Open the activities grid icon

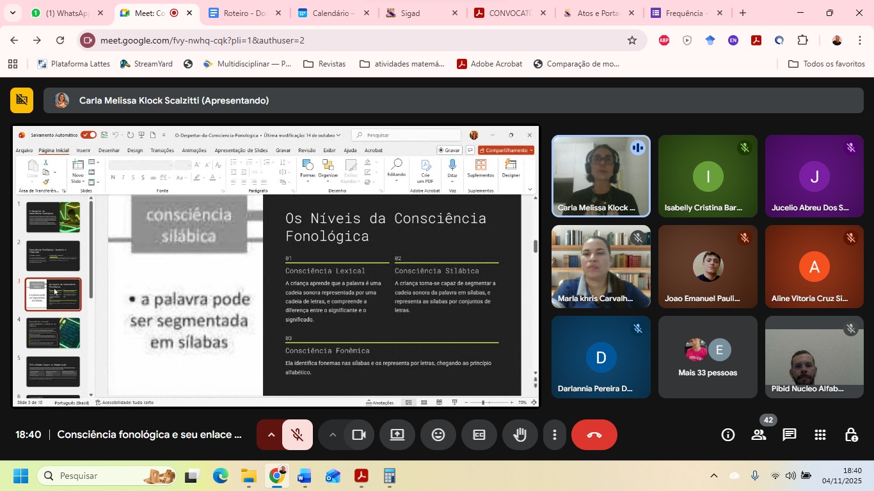(x=820, y=435)
